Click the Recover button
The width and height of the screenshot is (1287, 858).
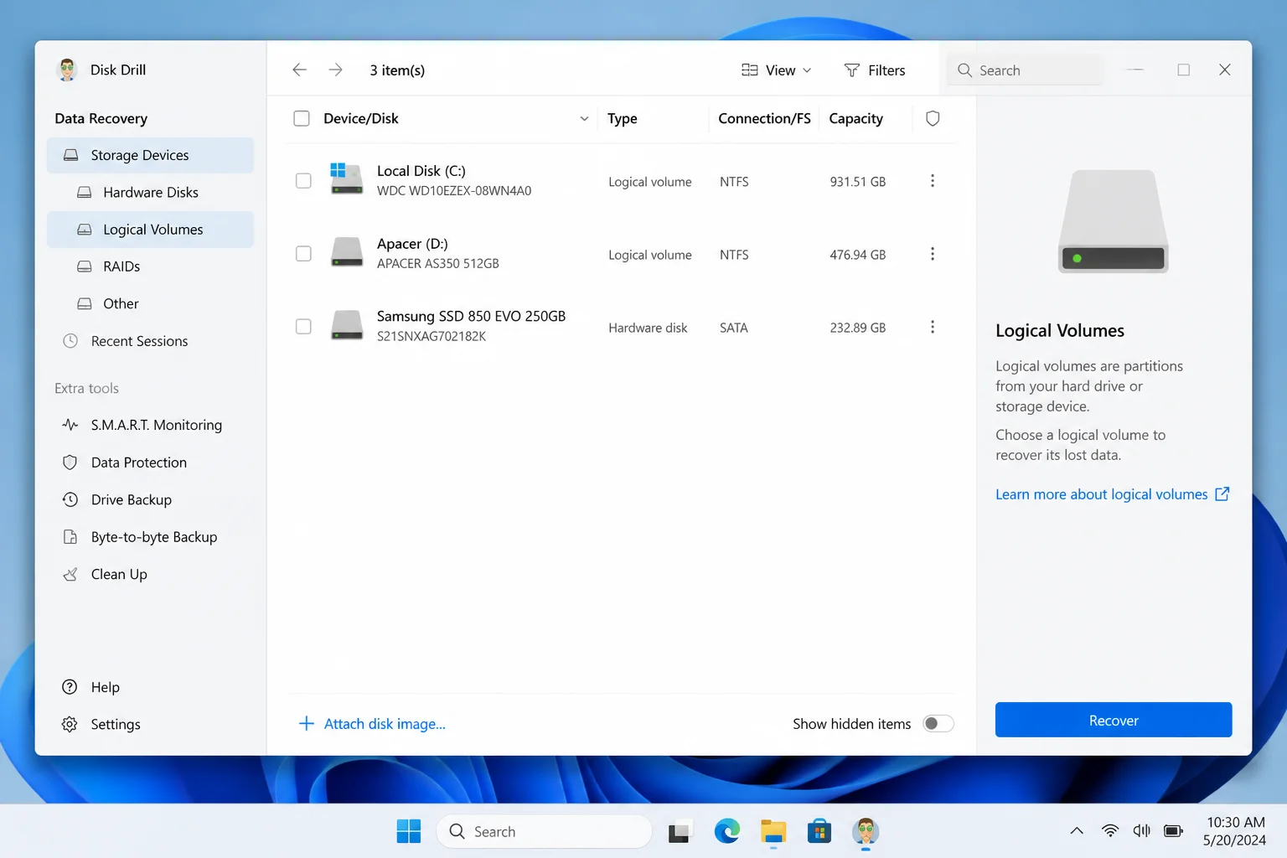pyautogui.click(x=1114, y=720)
